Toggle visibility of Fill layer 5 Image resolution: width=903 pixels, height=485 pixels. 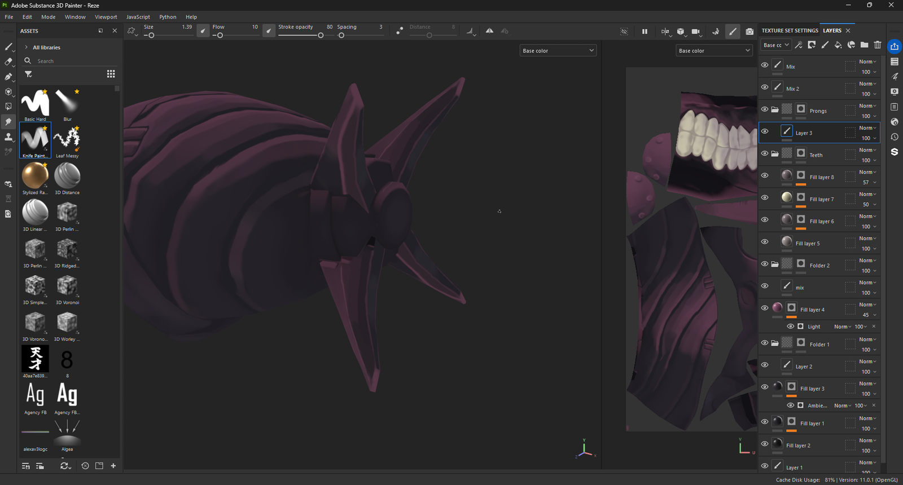(764, 242)
